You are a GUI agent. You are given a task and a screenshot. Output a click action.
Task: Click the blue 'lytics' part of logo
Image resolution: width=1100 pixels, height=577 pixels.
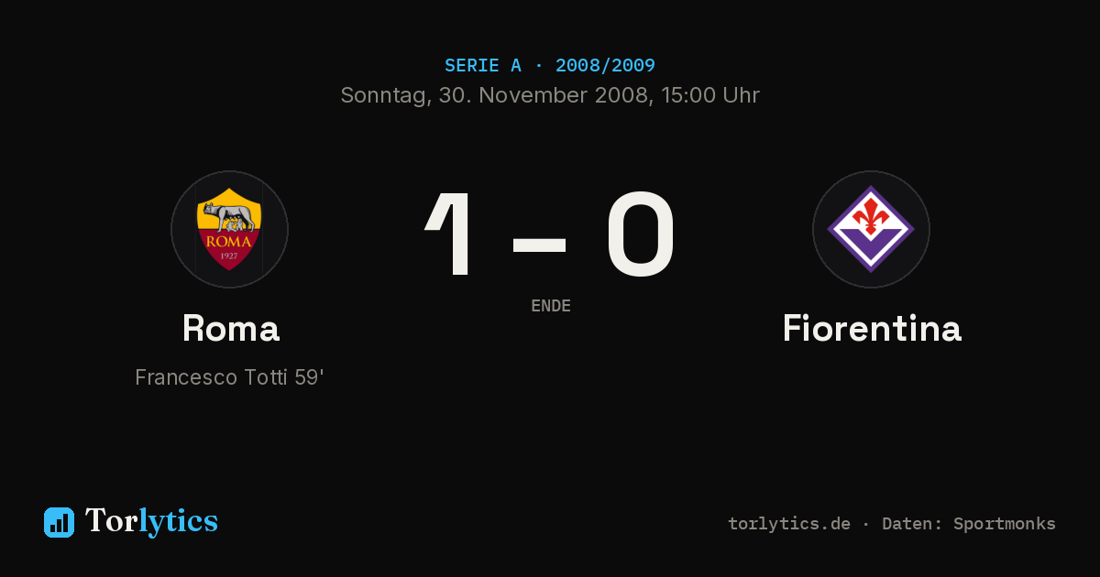point(178,521)
